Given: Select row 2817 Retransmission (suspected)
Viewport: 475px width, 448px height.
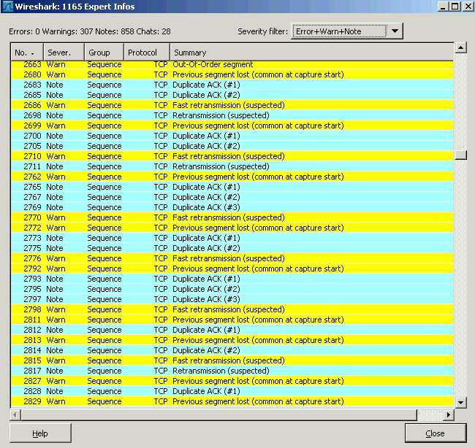Looking at the screenshot, I should tap(232, 371).
